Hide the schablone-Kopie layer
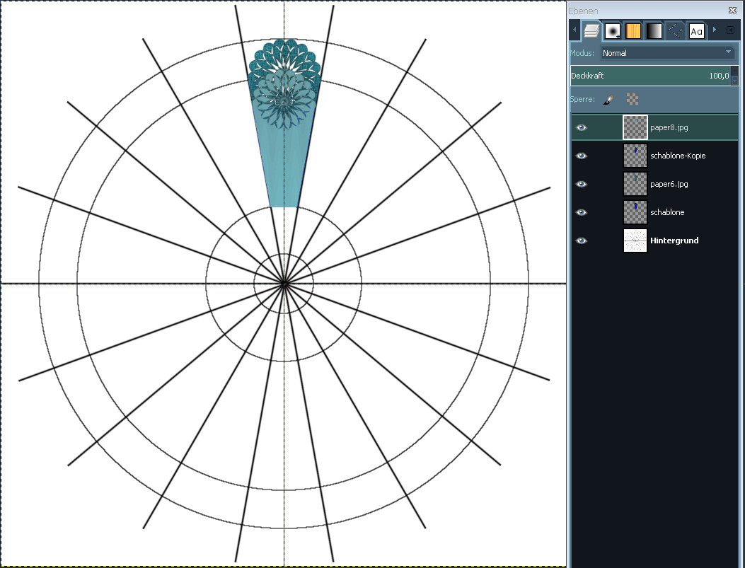 pyautogui.click(x=582, y=156)
